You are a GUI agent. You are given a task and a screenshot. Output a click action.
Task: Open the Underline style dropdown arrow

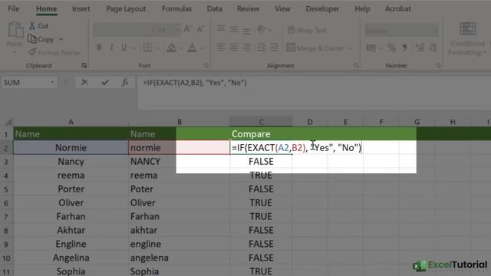tap(134, 48)
